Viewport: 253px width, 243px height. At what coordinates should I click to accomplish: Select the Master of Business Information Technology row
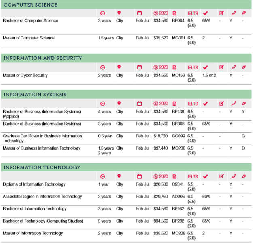pos(41,148)
